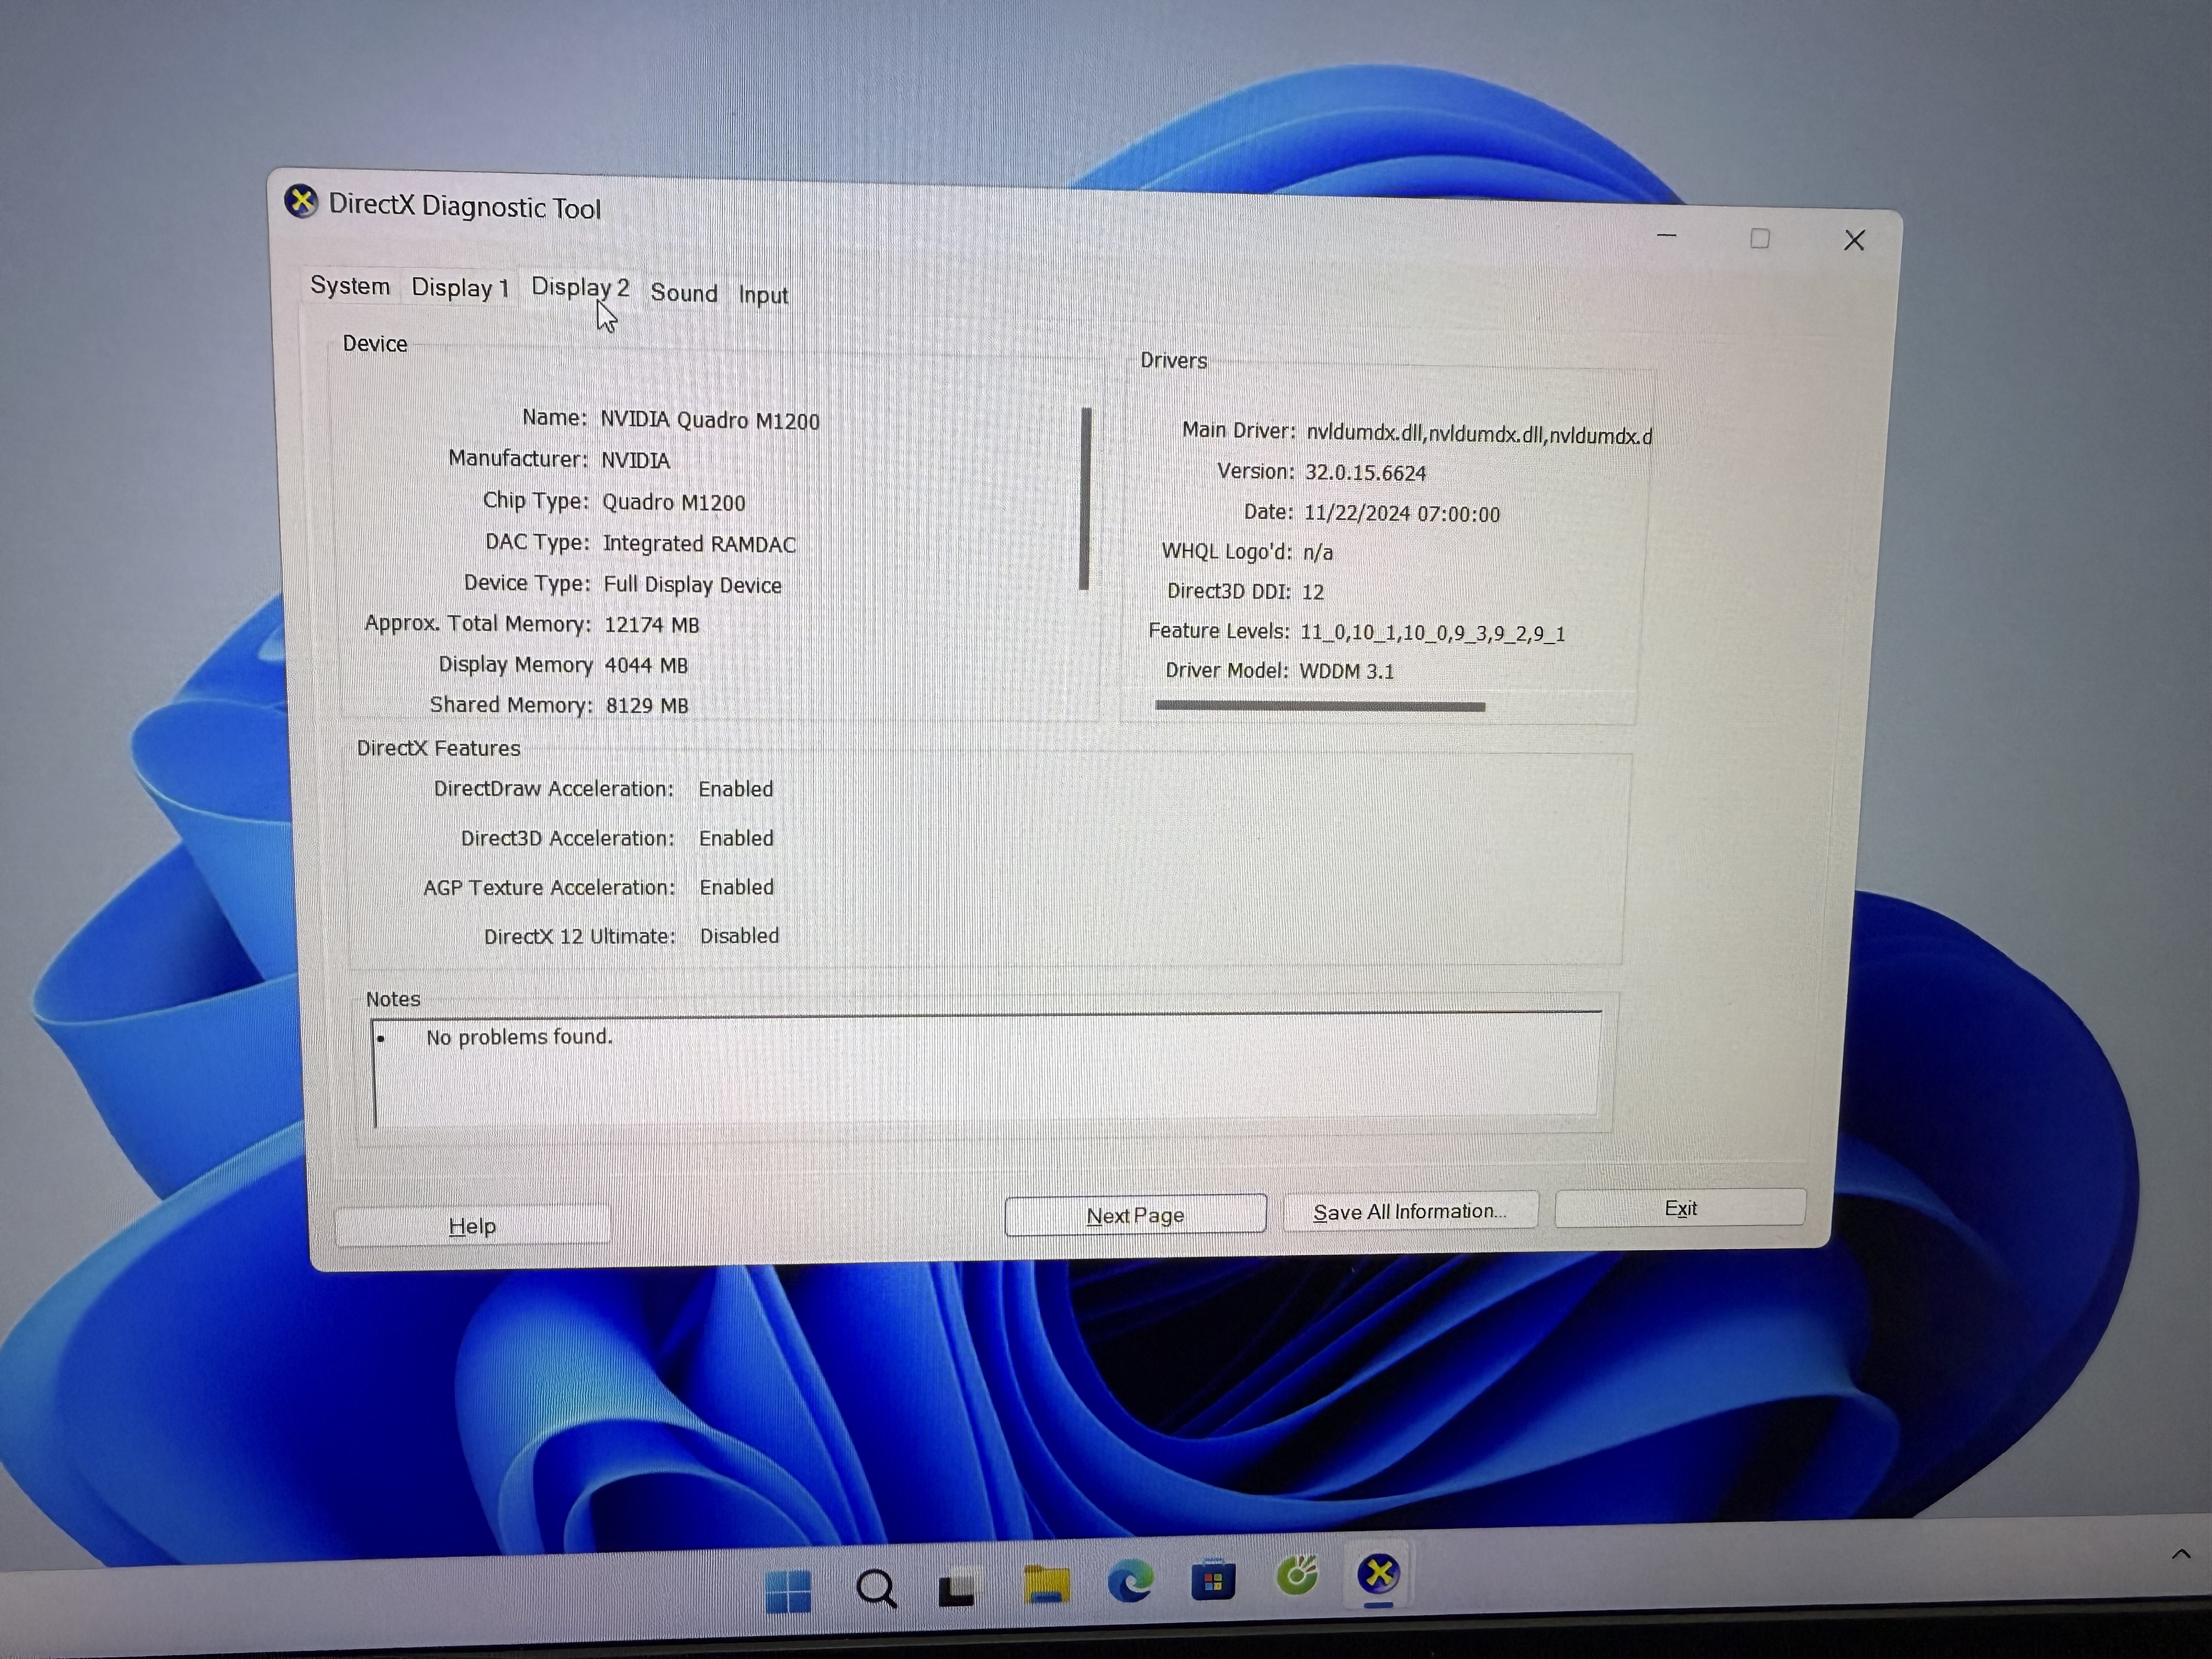
Task: Click the Main Driver 'nvldumdx.dll' value
Action: (1479, 435)
